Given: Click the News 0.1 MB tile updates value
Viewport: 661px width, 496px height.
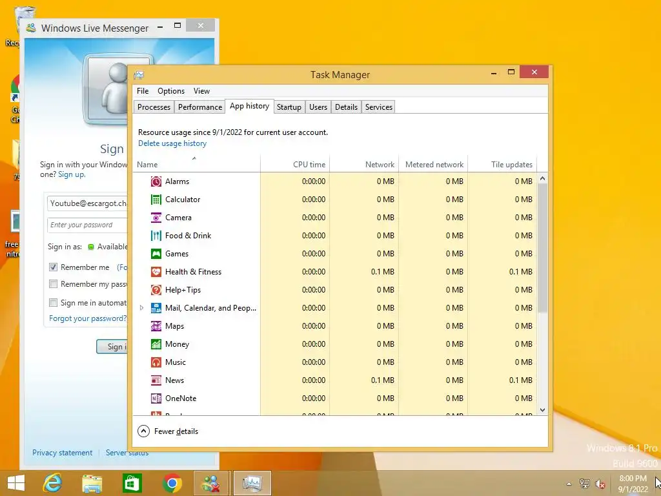Looking at the screenshot, I should pyautogui.click(x=521, y=380).
